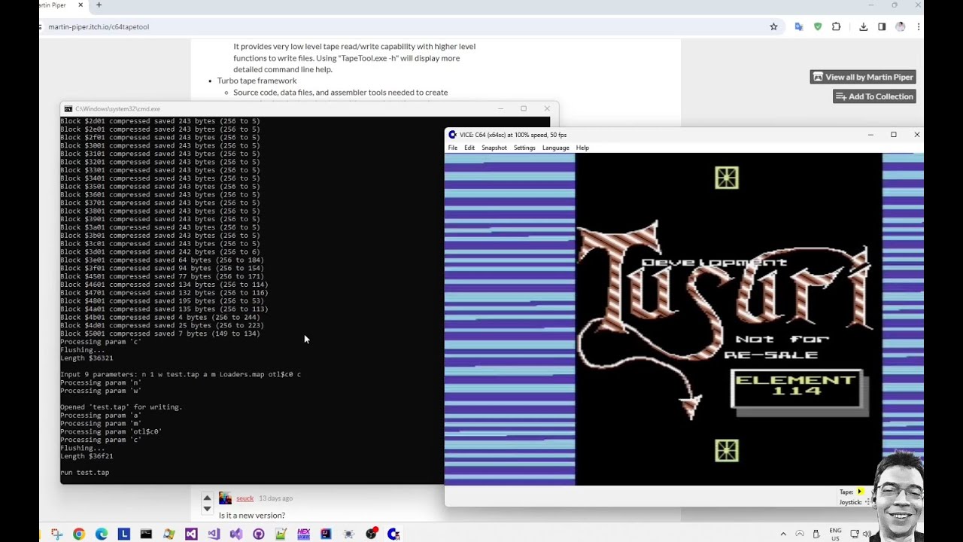The height and width of the screenshot is (542, 963).
Task: Click View all by Martin Piper button
Action: (862, 77)
